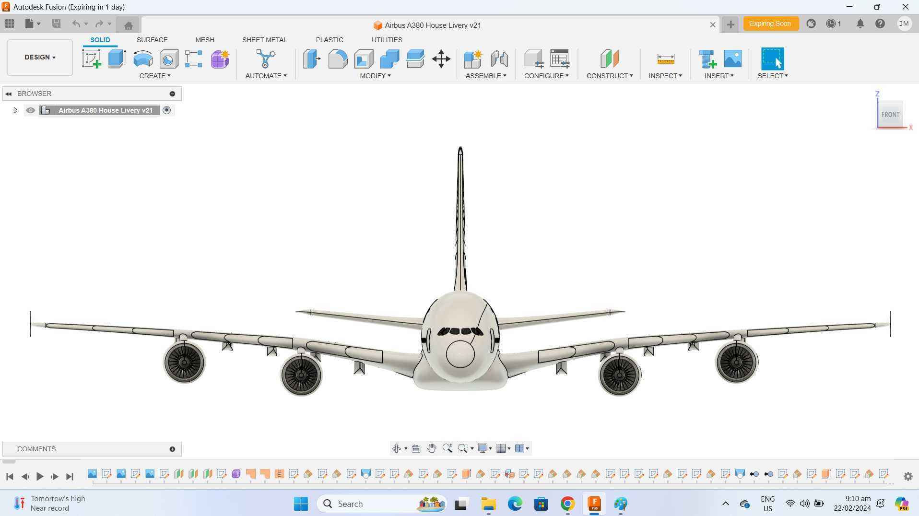Click the Save icon
The height and width of the screenshot is (516, 919).
(x=56, y=23)
